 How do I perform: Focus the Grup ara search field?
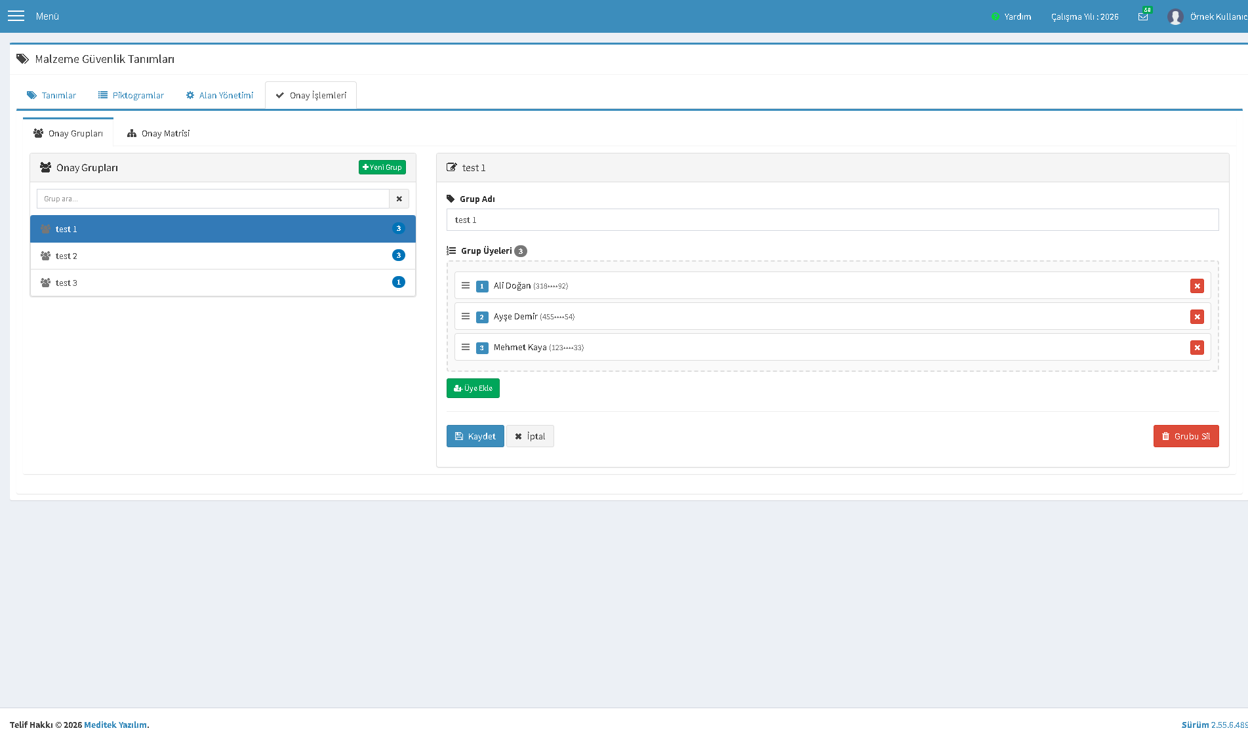(x=213, y=199)
